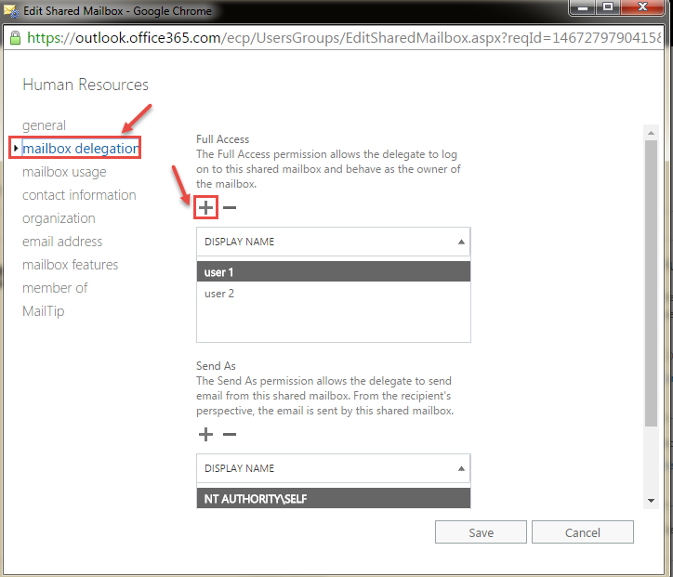Cancel editing the shared mailbox
This screenshot has width=673, height=577.
point(583,532)
